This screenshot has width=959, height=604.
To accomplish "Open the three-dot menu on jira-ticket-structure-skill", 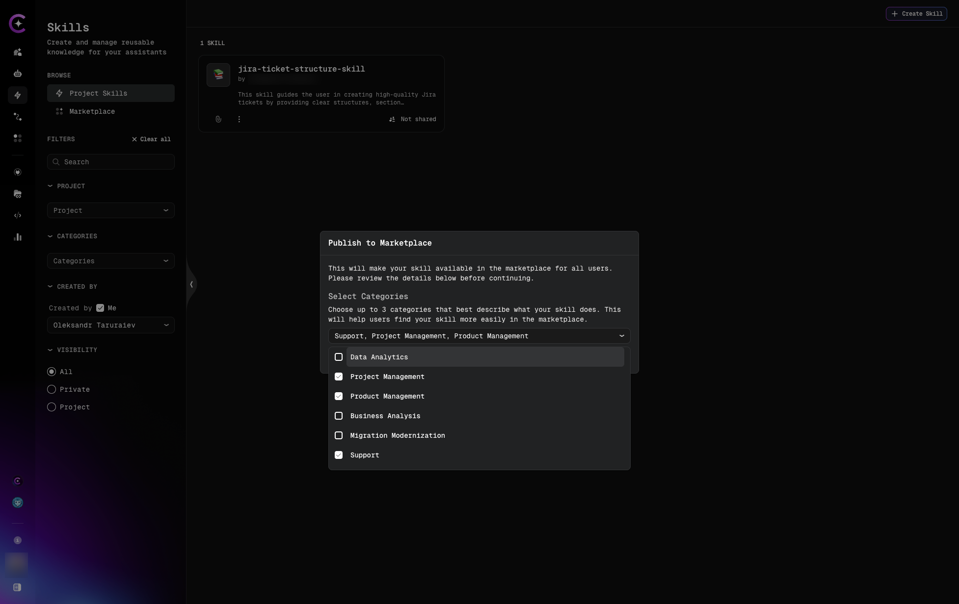I will [x=239, y=119].
